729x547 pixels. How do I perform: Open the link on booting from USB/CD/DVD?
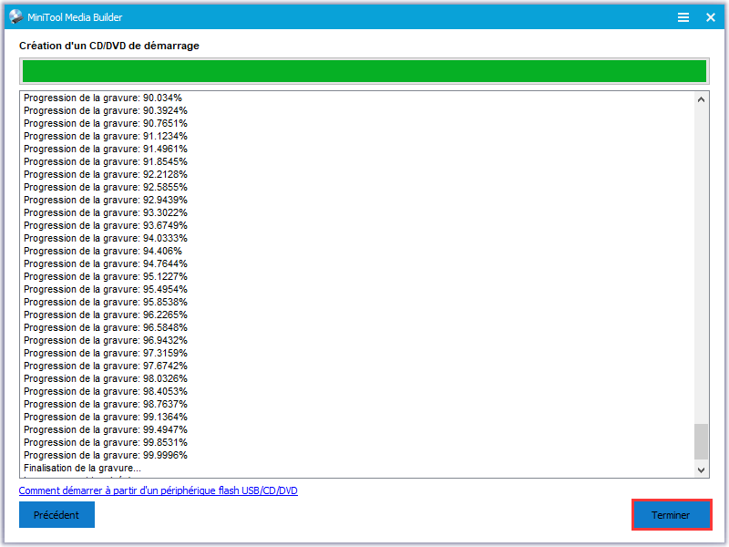pos(158,490)
